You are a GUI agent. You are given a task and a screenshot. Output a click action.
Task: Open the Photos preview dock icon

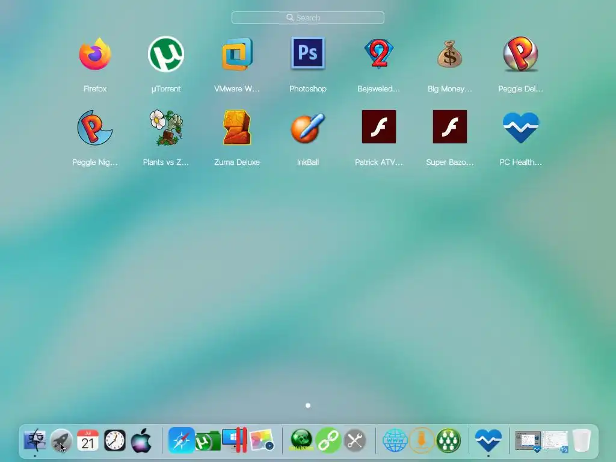pyautogui.click(x=262, y=440)
